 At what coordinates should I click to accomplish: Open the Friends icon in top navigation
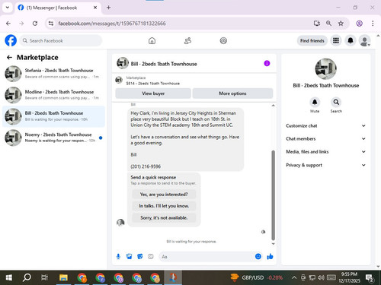(x=187, y=40)
